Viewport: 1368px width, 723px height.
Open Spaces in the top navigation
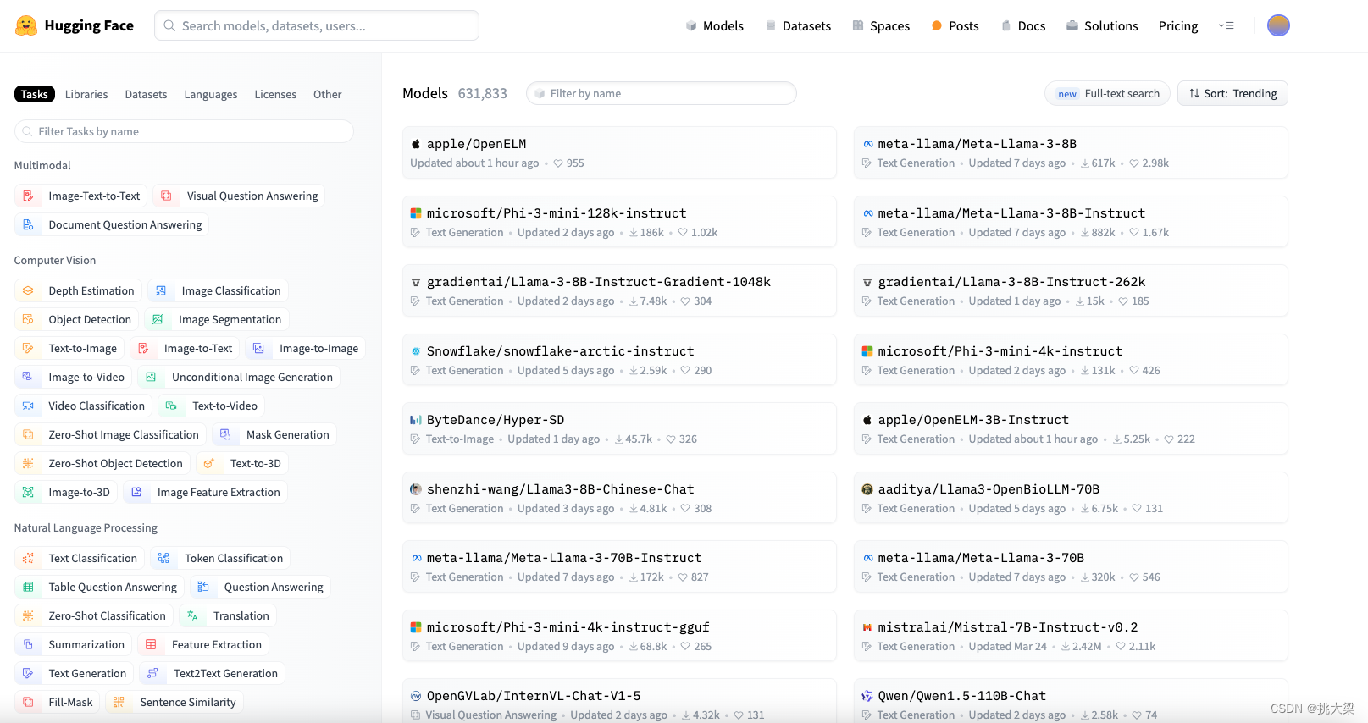point(881,26)
